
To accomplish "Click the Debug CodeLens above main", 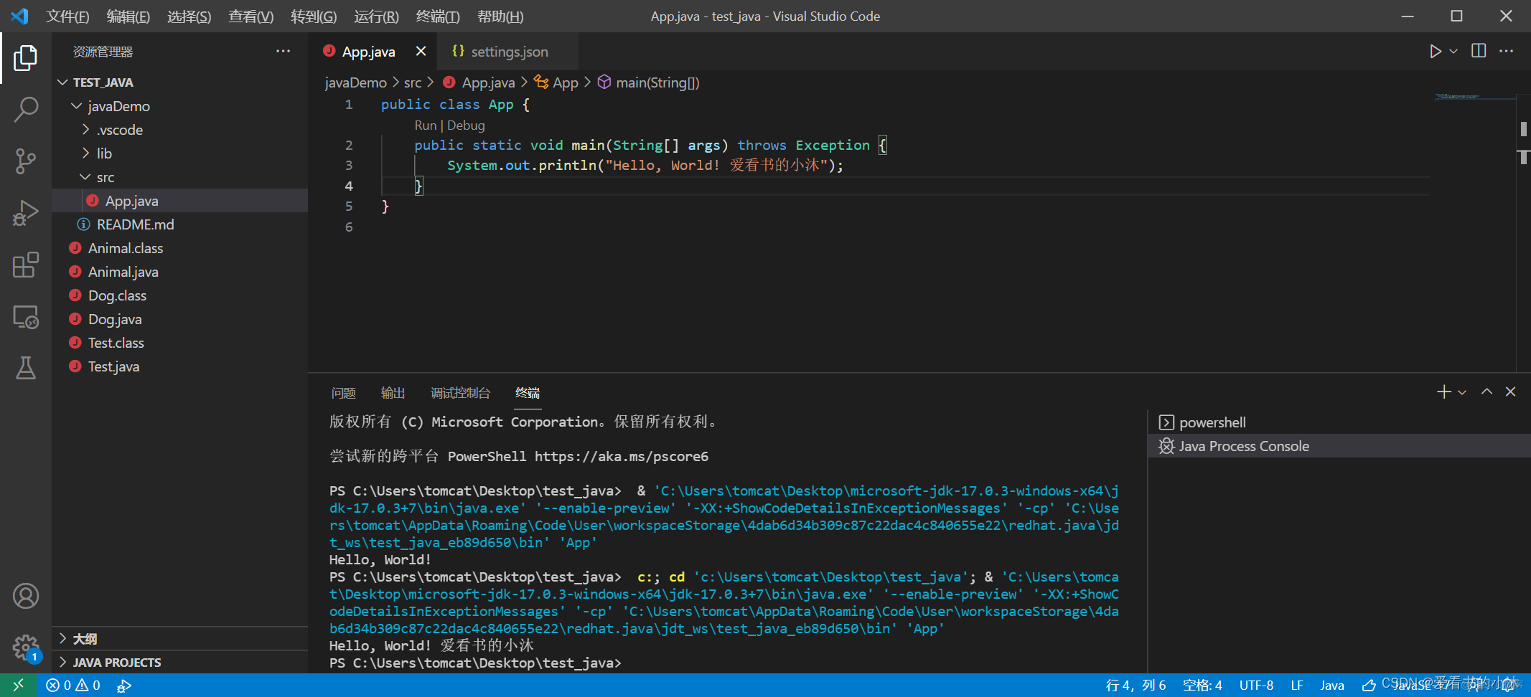I will [466, 125].
